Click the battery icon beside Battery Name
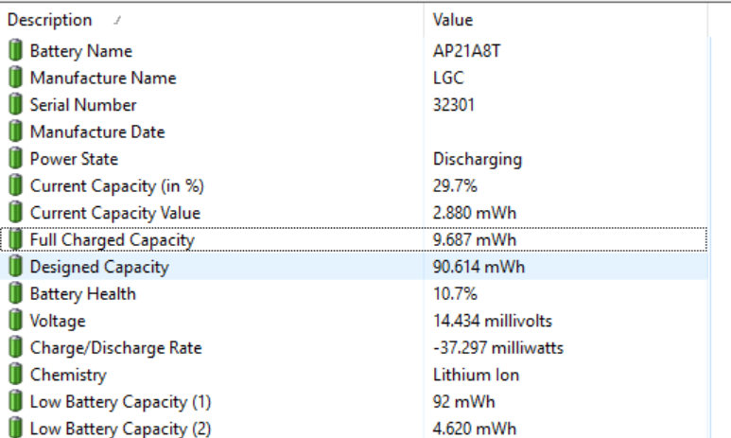This screenshot has height=438, width=731. pyautogui.click(x=15, y=50)
